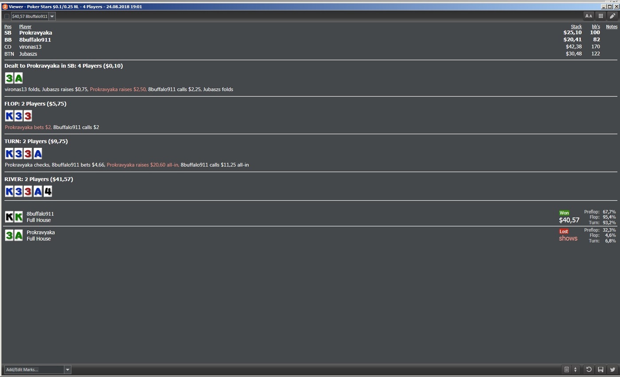Click the $25,10 stack value
This screenshot has height=377, width=620.
click(573, 33)
